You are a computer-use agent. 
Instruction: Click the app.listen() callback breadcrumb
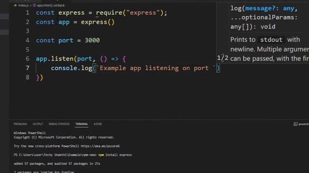(51, 5)
